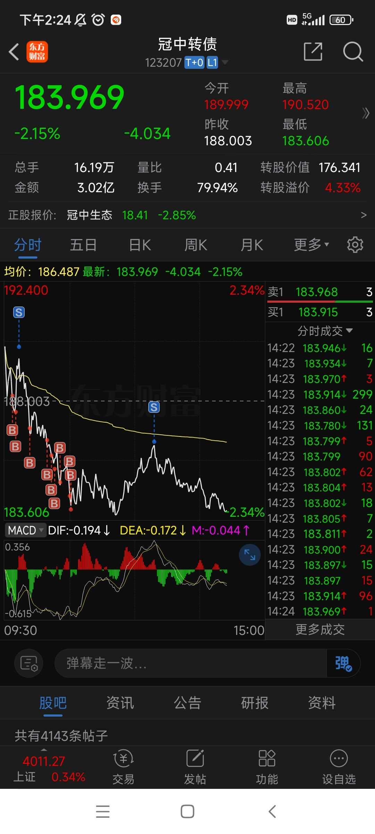Tap the 弹幕走一波 input field
Image resolution: width=375 pixels, height=834 pixels.
[191, 663]
